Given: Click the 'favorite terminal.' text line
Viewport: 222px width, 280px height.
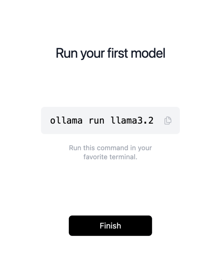Looking at the screenshot, I should (x=110, y=157).
